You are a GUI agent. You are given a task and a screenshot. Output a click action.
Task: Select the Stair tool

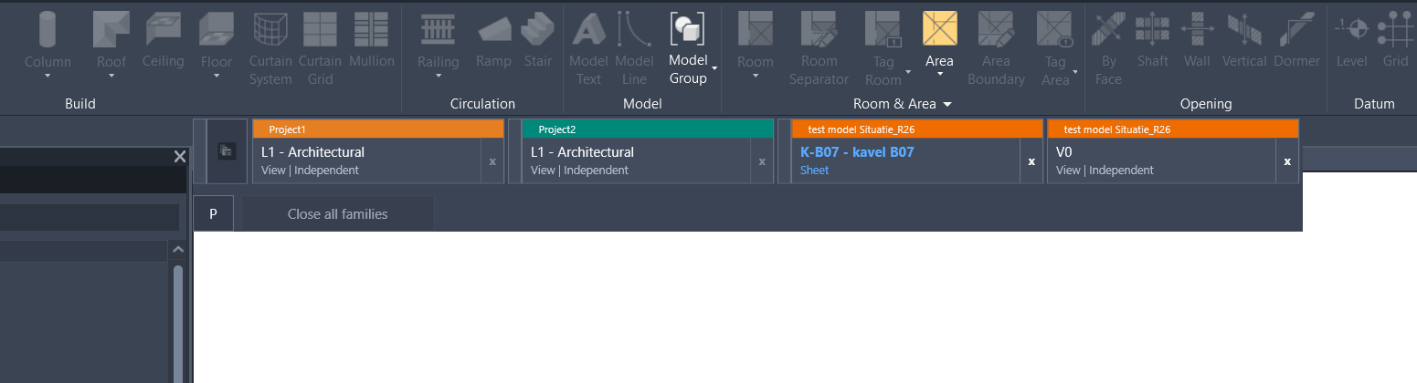537,30
